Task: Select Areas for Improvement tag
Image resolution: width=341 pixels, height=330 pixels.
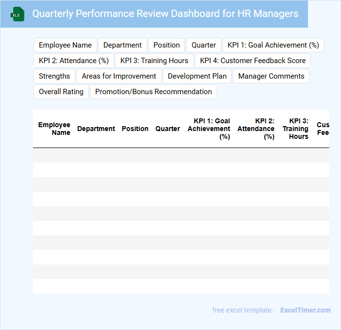Action: tap(119, 76)
